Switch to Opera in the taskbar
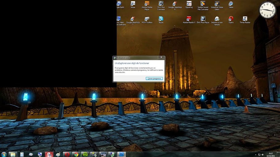 [67, 154]
